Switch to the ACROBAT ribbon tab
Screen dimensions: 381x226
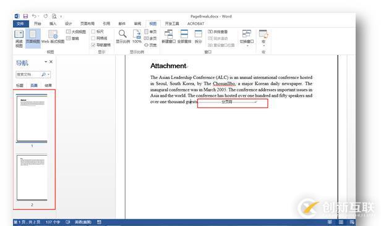[195, 23]
